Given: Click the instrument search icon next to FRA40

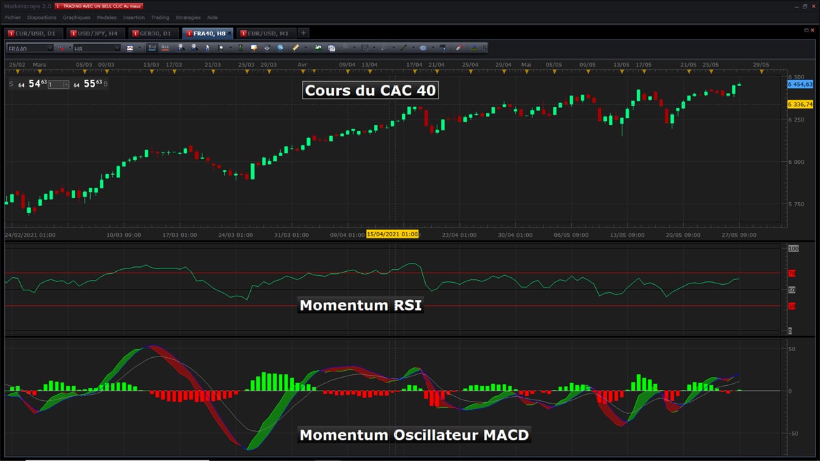Looking at the screenshot, I should (x=61, y=48).
